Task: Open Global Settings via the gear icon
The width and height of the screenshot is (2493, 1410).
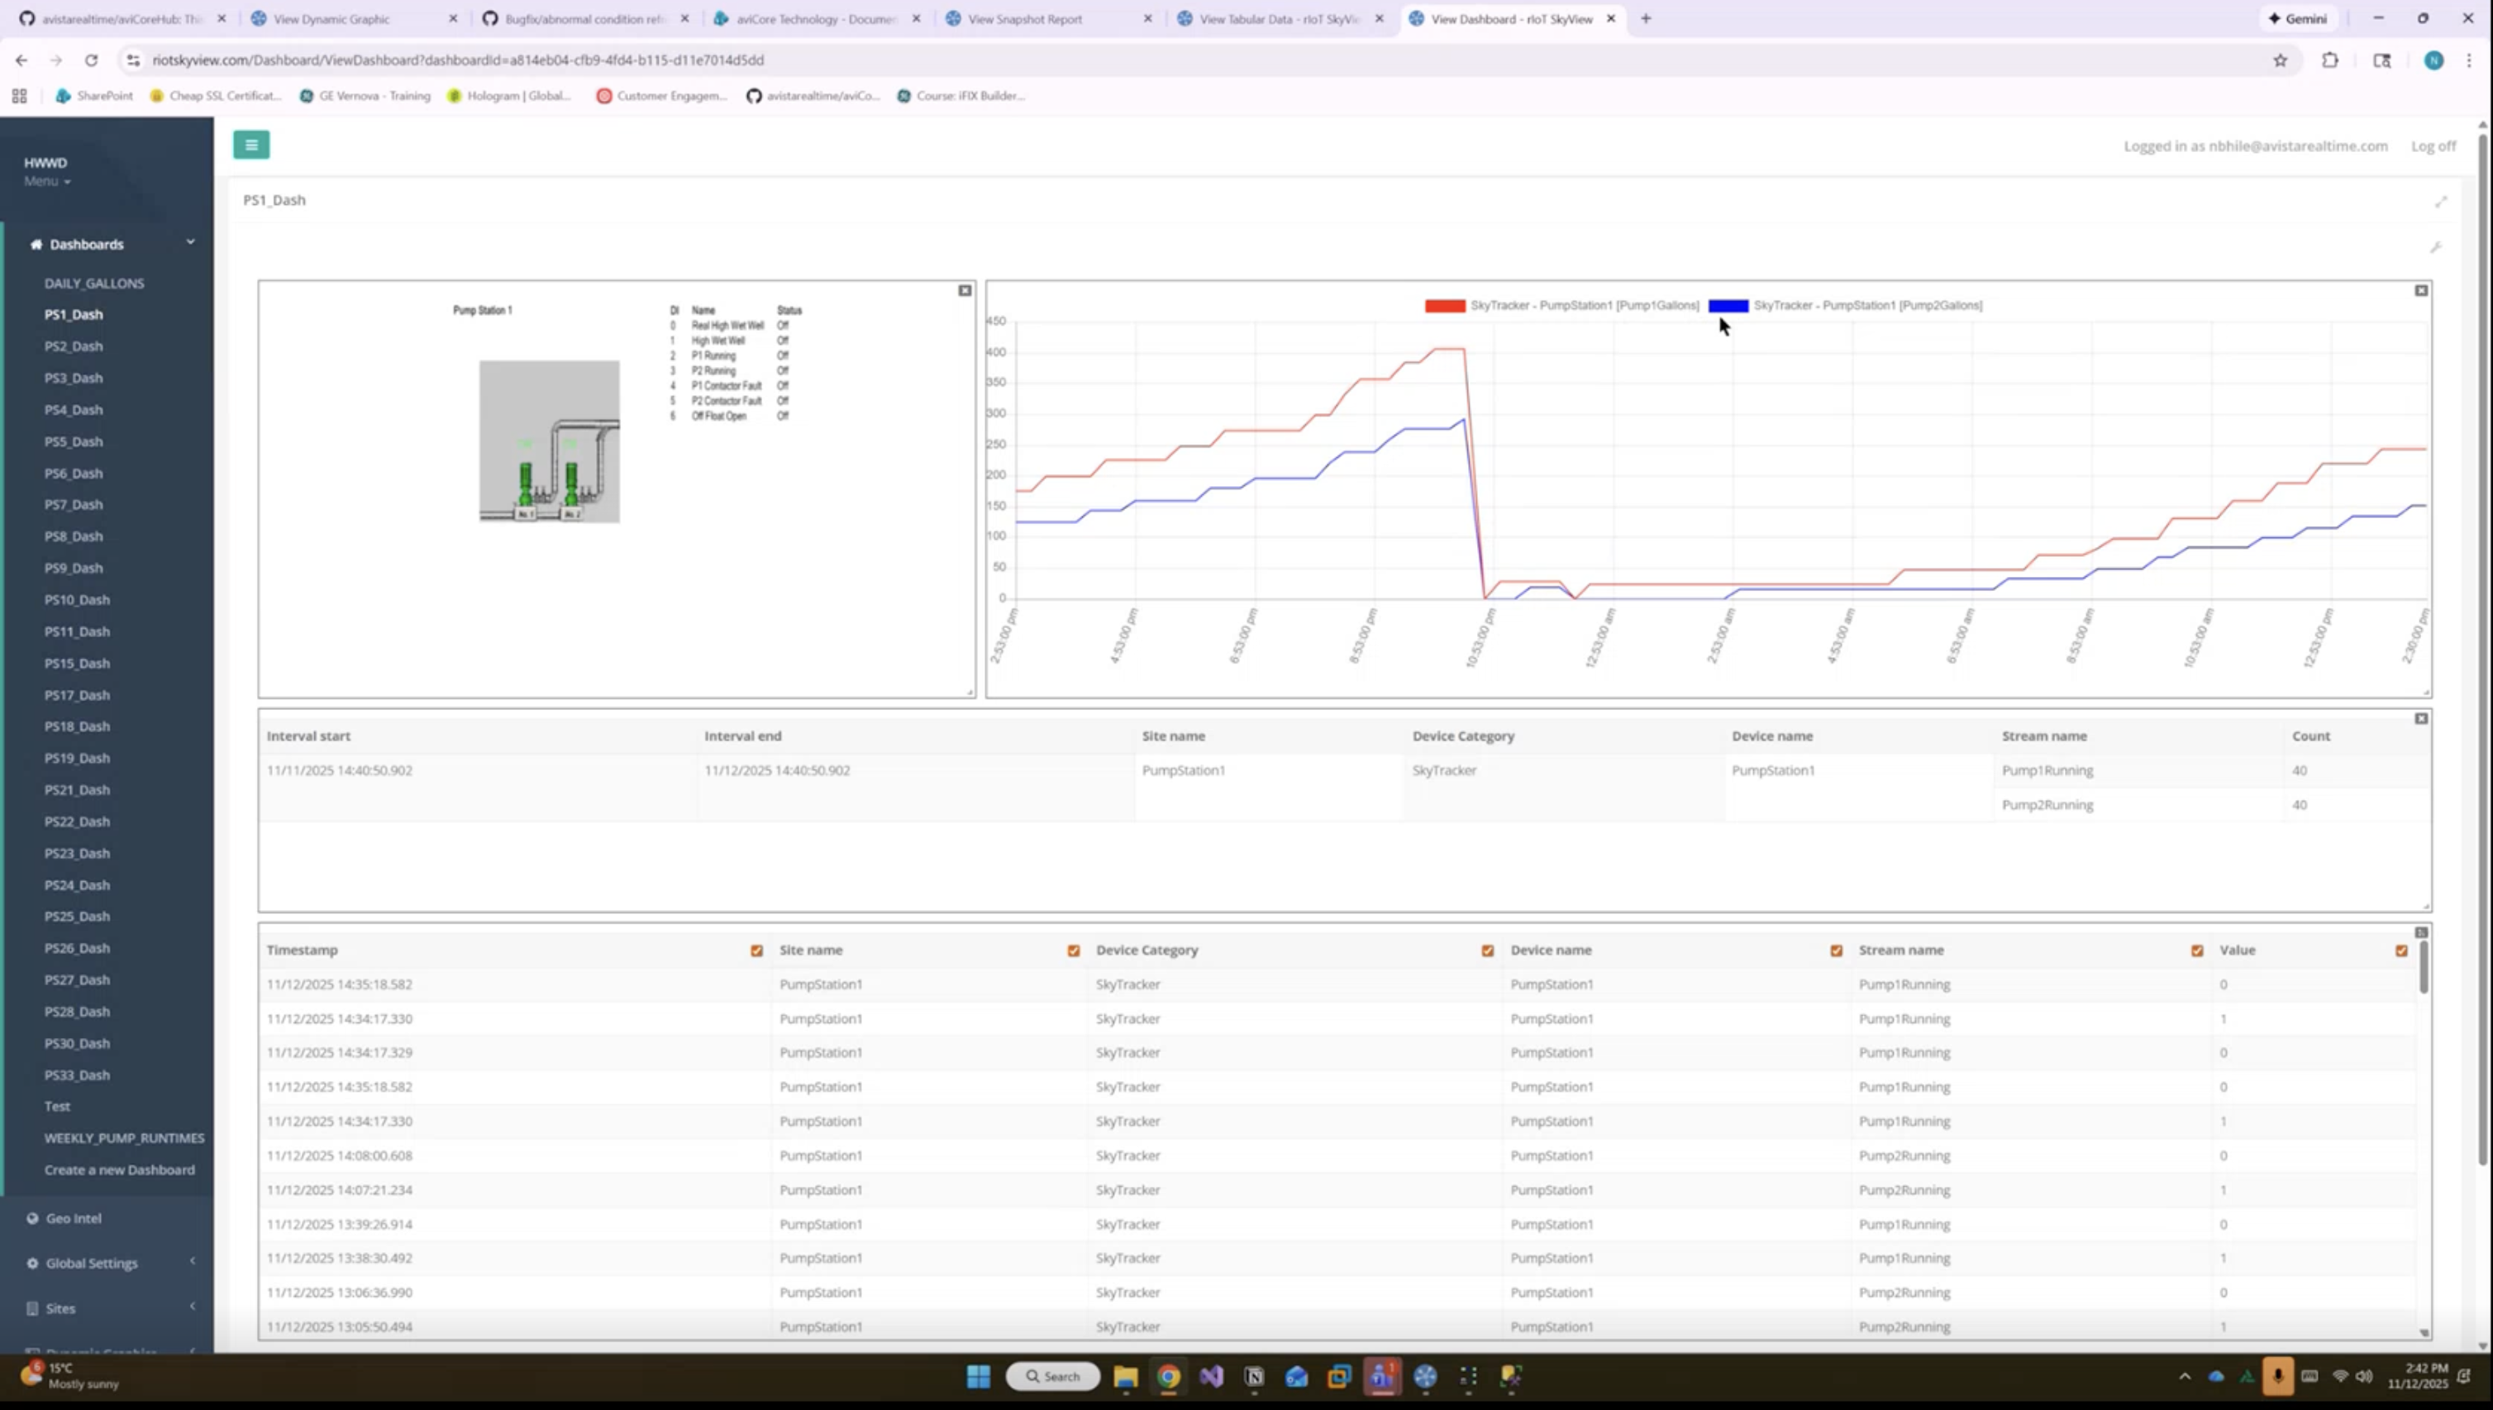Action: [x=35, y=1263]
